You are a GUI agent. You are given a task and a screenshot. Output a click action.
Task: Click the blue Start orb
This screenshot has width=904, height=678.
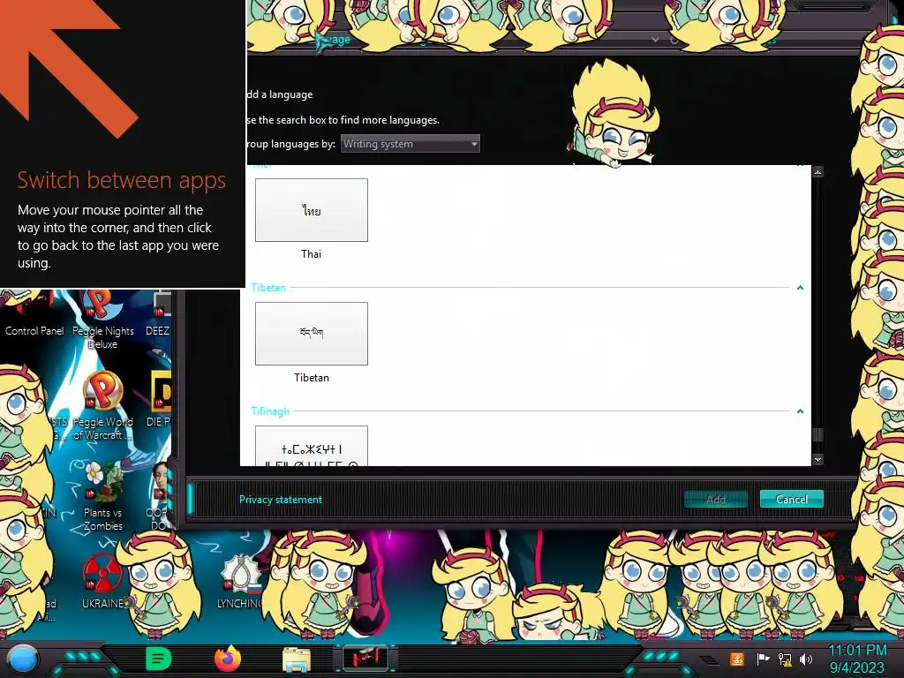[x=22, y=659]
